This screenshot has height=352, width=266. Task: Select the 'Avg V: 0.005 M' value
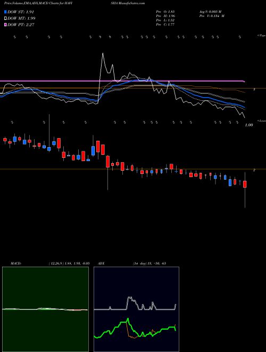(x=210, y=11)
